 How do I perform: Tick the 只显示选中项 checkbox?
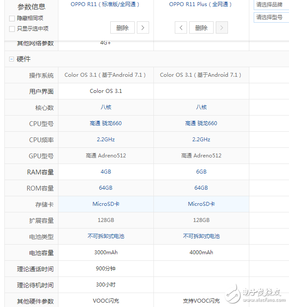(12, 29)
